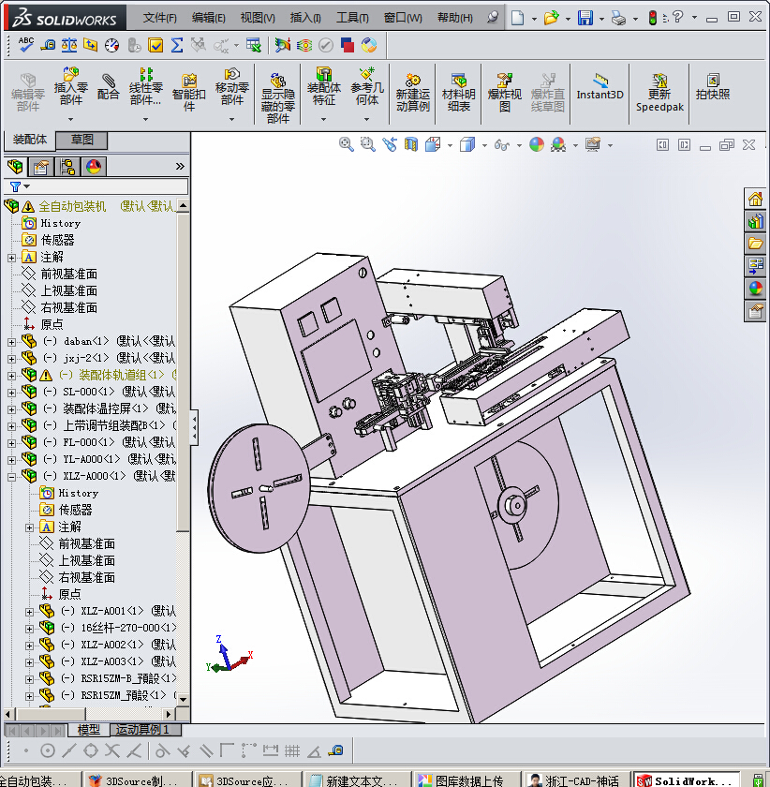The height and width of the screenshot is (787, 770).
Task: Expand the 装配体轨道组<1> component
Action: pyautogui.click(x=11, y=376)
